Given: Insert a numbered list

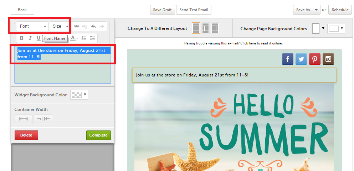Looking at the screenshot, I should coord(84,38).
